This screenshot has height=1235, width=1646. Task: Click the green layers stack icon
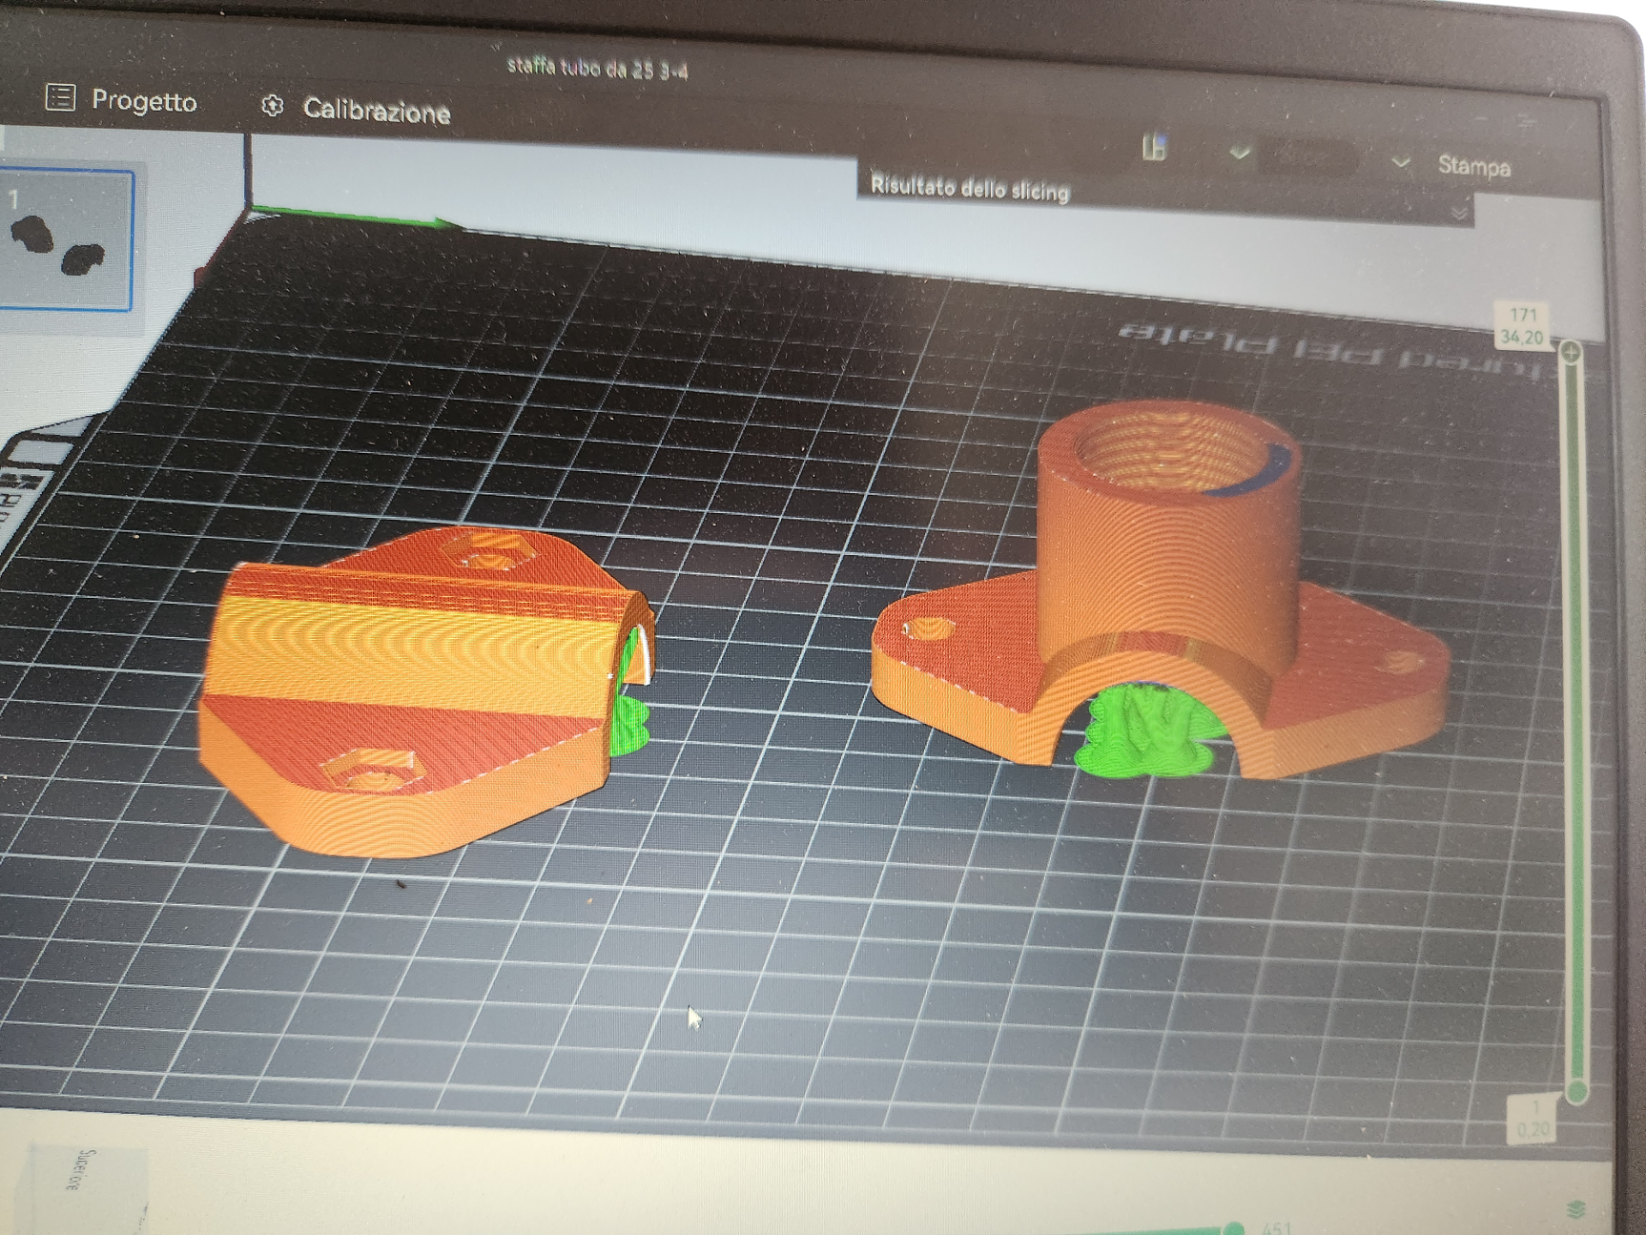(x=1576, y=1210)
